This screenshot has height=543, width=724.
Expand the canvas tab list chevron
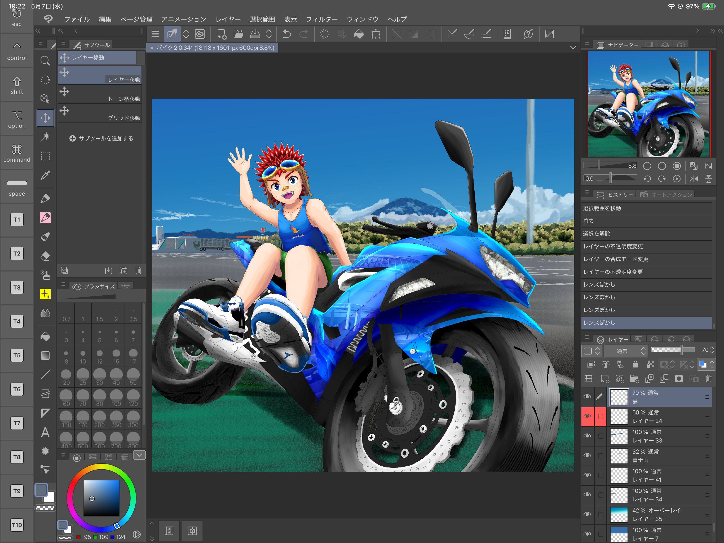tap(573, 48)
